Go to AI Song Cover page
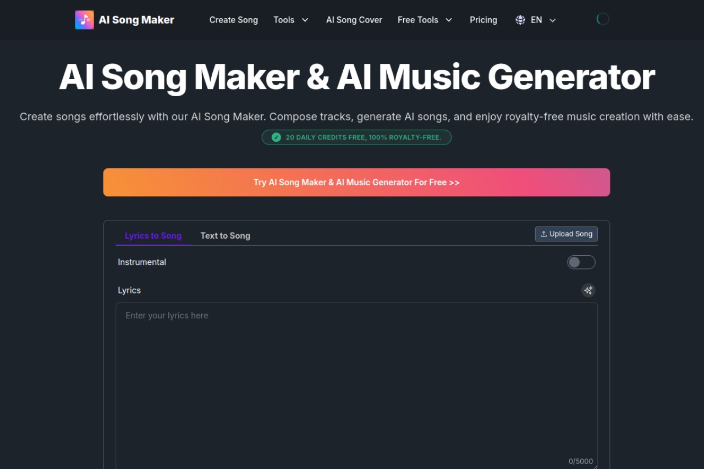Screen dimensions: 704x469 click(x=354, y=20)
